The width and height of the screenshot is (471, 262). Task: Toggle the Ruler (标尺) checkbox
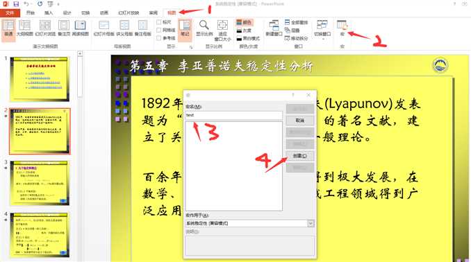(159, 22)
